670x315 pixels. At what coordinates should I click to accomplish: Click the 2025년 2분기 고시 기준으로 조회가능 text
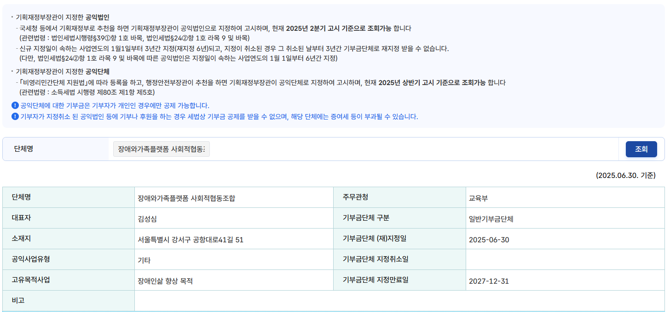(x=339, y=29)
